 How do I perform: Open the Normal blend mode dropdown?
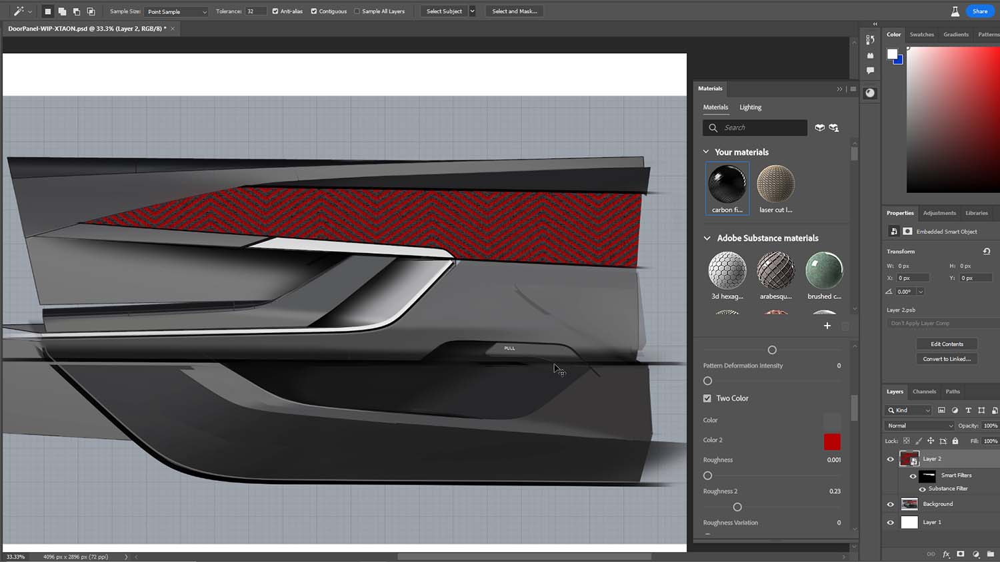tap(919, 425)
